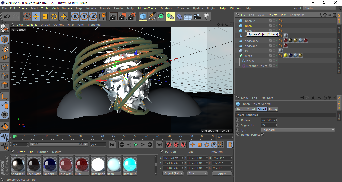The image size is (342, 182).
Task: Click Segments field stepper arrows
Action: pos(276,125)
